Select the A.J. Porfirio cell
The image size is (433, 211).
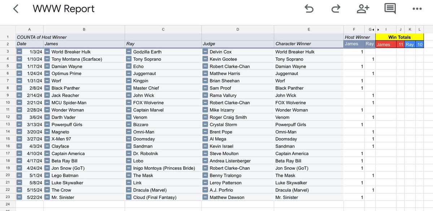click(x=238, y=190)
